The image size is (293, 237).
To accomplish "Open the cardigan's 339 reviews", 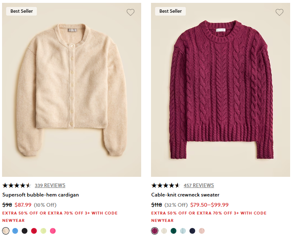I will (50, 185).
